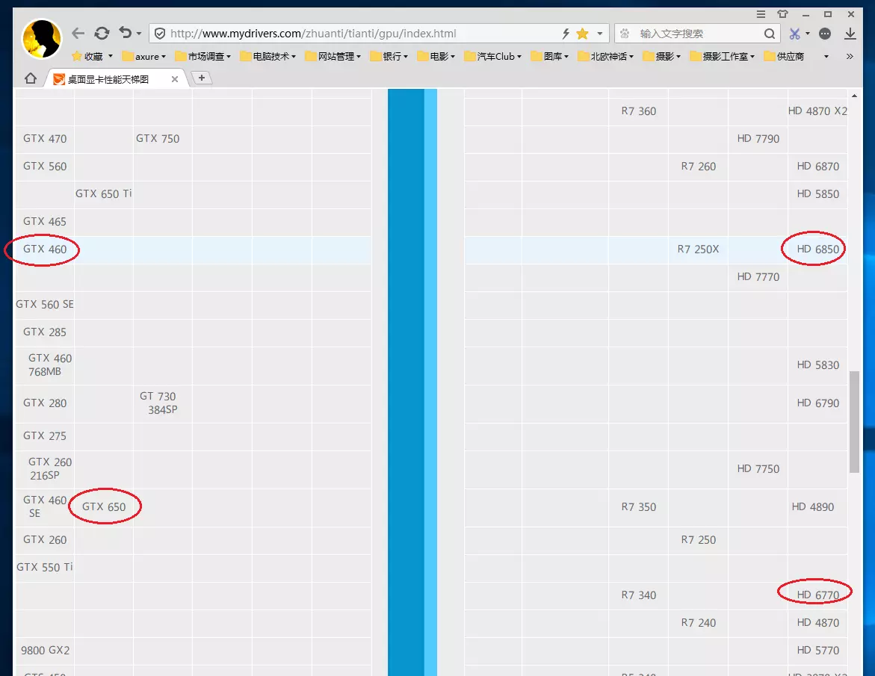Click the 输入文字搜索 search box
The width and height of the screenshot is (875, 676).
pos(698,34)
